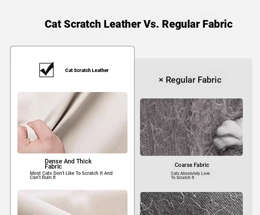
Task: Open the smooth beige leather image at bottom
Action: 72,203
